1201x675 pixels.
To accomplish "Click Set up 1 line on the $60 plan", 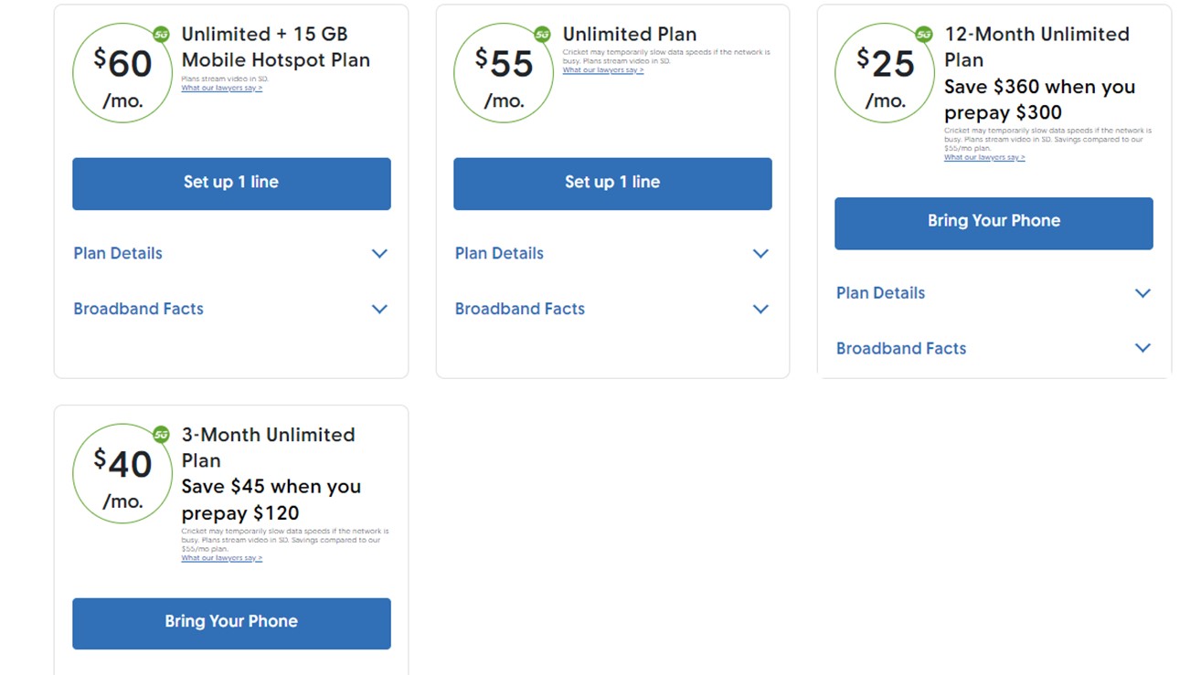I will tap(231, 184).
